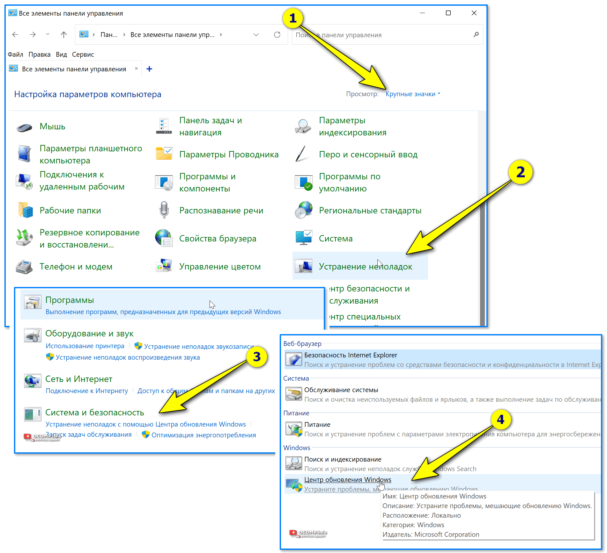
Task: Click the Питание troubleshooter icon
Action: coord(293,429)
